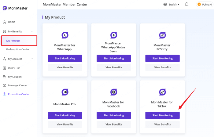This screenshot has width=214, height=137.
Task: Click the Order List document icon
Action: coord(5,68)
